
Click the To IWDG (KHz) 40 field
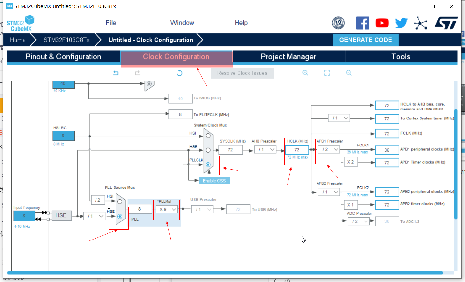[x=180, y=99]
